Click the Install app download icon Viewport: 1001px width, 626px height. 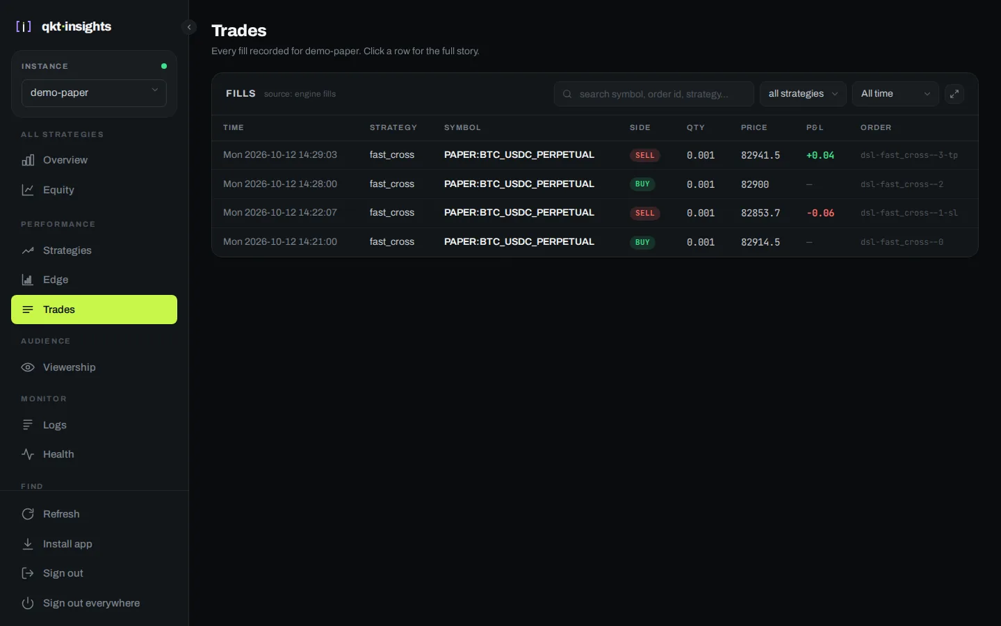28,544
